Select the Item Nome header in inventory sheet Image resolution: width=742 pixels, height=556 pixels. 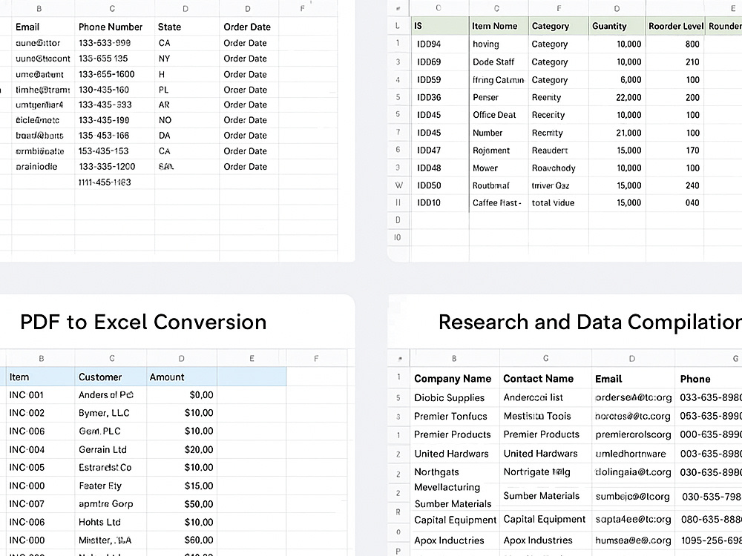click(499, 26)
